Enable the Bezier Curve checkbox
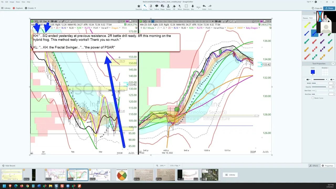The image size is (336, 189). 313,98
